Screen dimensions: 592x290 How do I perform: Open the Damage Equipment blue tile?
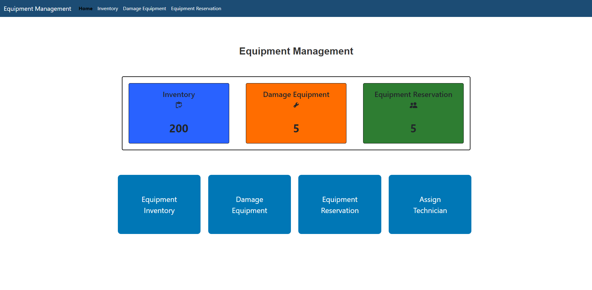(249, 204)
